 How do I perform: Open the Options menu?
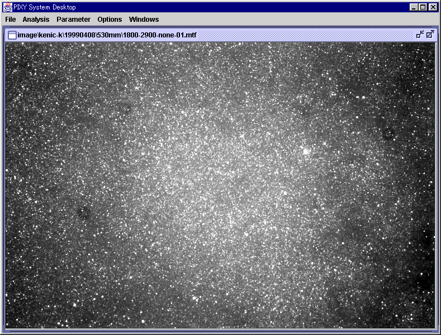coord(110,20)
